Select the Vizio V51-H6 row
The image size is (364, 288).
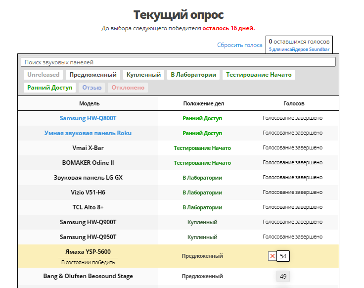pyautogui.click(x=88, y=192)
